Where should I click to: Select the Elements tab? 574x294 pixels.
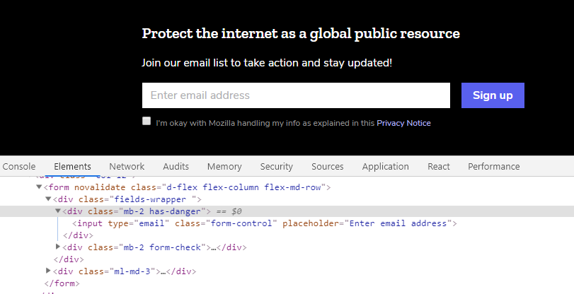coord(72,166)
